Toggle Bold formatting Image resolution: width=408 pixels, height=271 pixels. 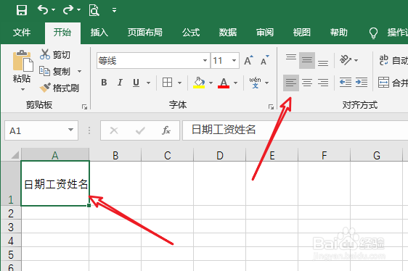(104, 83)
